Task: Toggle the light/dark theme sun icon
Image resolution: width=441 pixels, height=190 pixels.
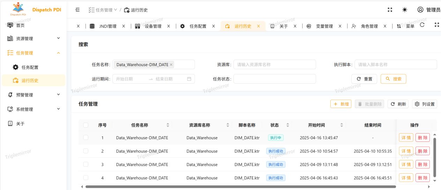Action: (x=405, y=10)
